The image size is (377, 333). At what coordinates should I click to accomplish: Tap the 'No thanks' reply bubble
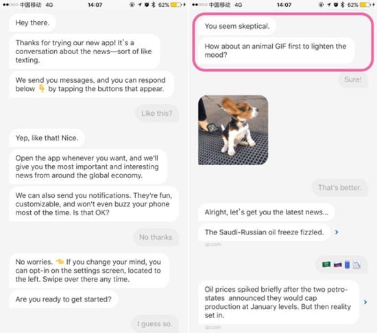(156, 237)
